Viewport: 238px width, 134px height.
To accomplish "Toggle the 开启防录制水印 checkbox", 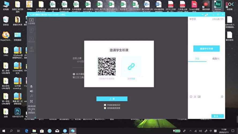I will coord(105,105).
